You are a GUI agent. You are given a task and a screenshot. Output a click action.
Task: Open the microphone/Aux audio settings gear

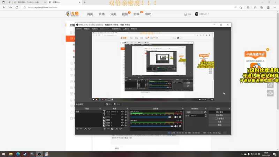[180, 117]
